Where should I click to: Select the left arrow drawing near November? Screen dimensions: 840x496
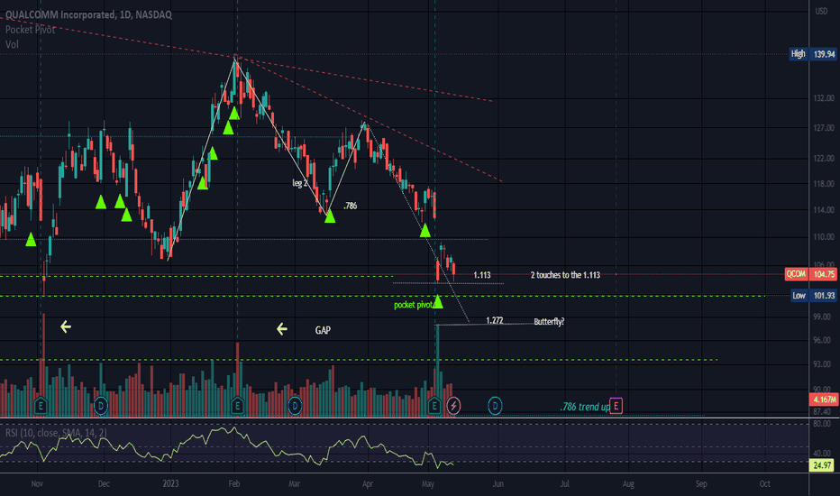pos(66,326)
